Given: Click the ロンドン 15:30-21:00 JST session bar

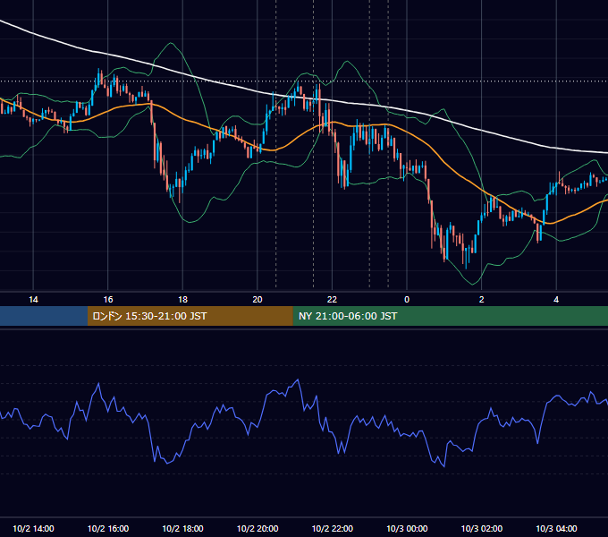Looking at the screenshot, I should 190,316.
